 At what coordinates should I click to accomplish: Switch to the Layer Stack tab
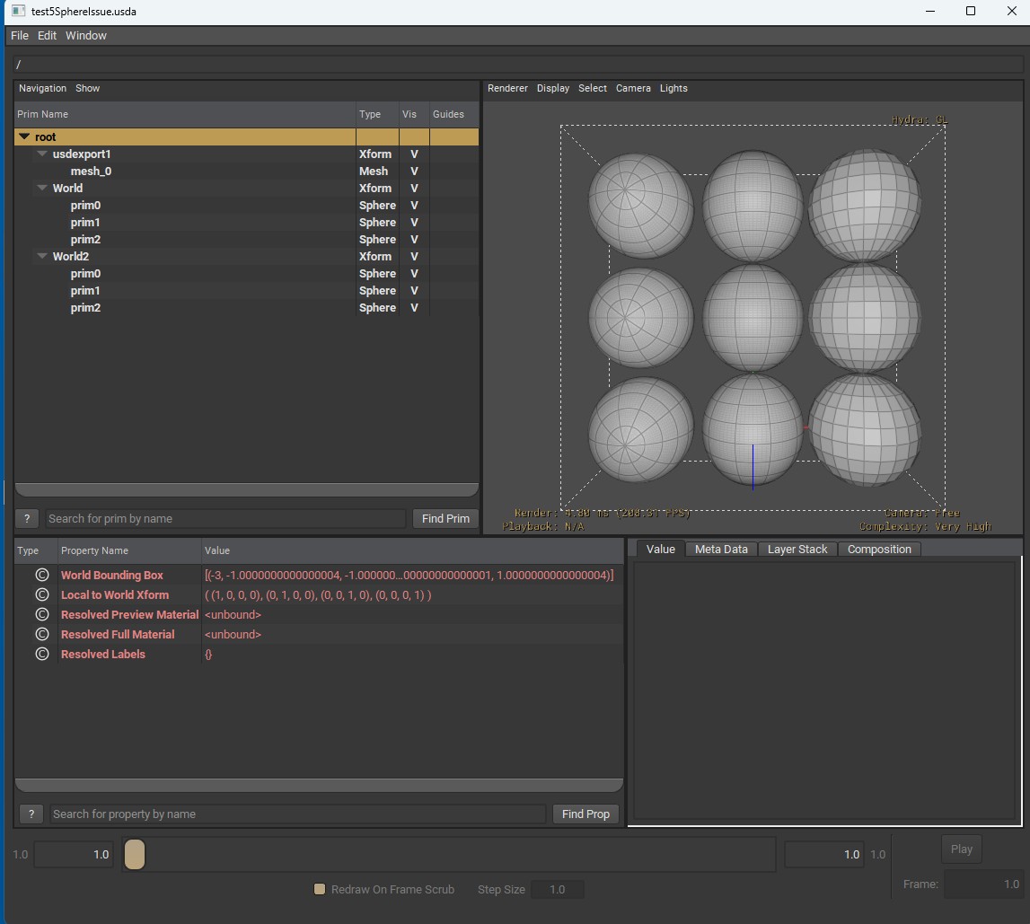click(x=797, y=550)
